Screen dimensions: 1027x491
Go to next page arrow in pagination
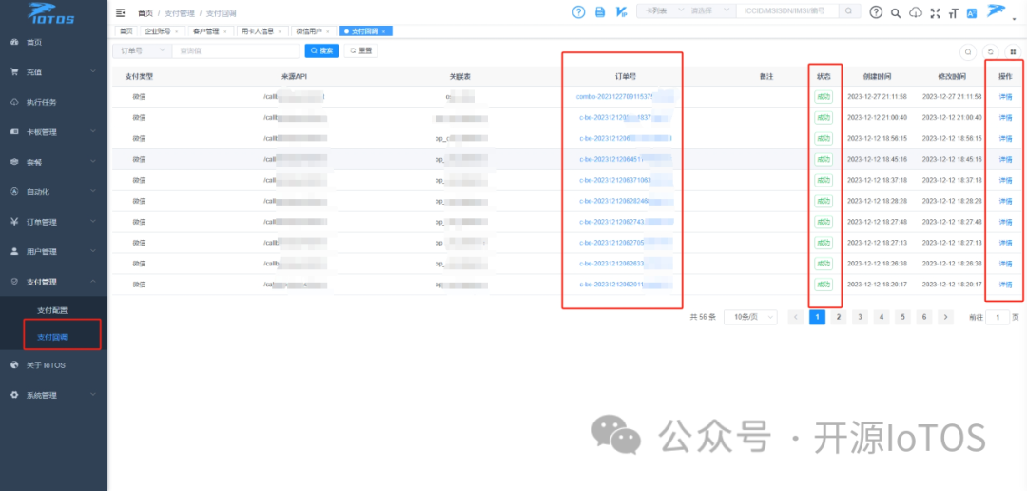[x=945, y=317]
